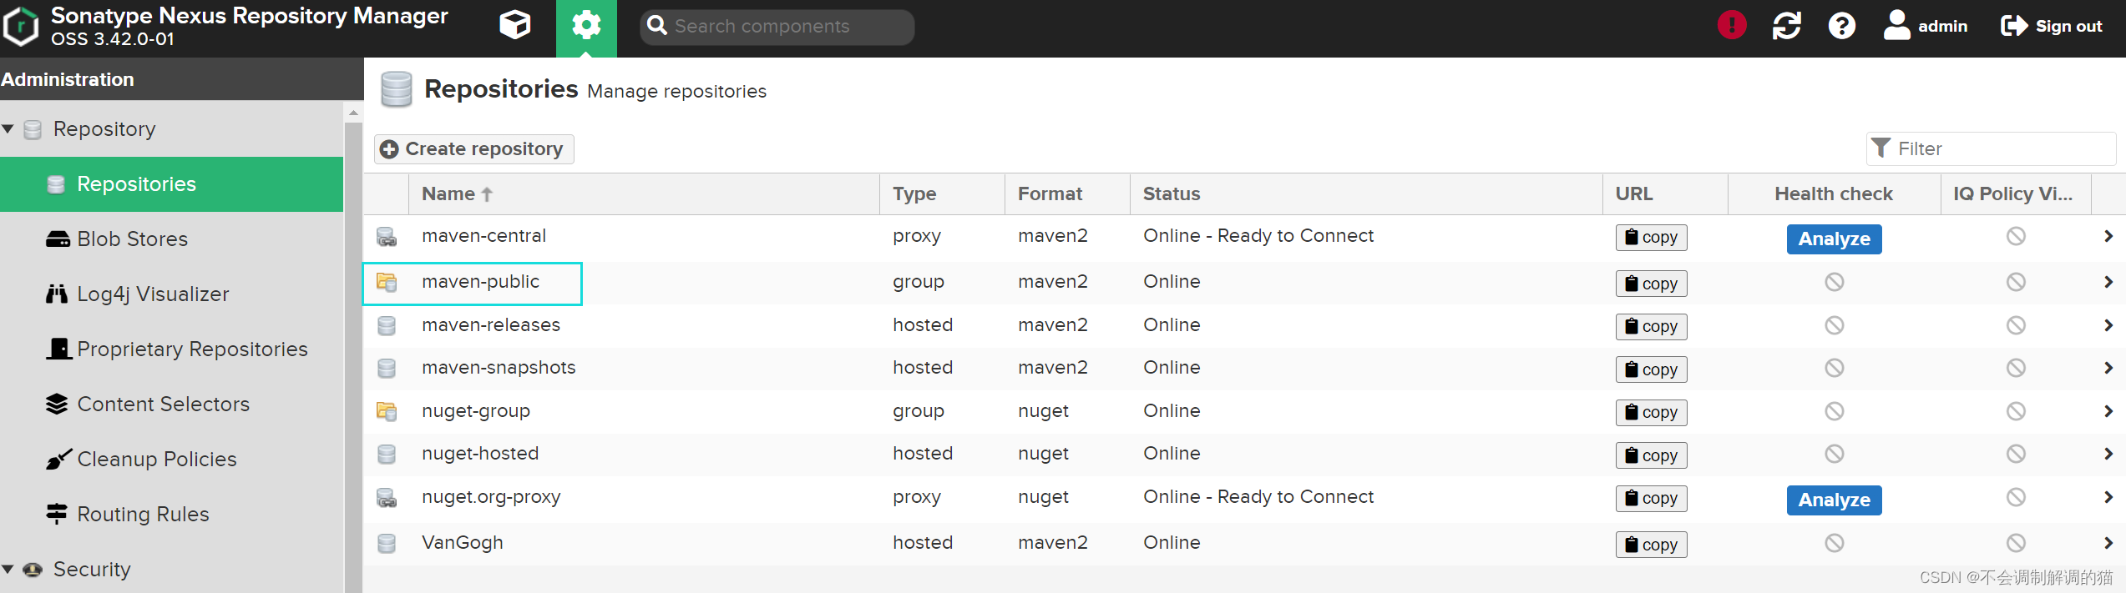The height and width of the screenshot is (593, 2126).
Task: Open the Browse cube icon in header
Action: 514,26
